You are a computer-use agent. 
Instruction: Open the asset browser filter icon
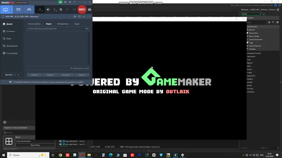tap(273, 22)
